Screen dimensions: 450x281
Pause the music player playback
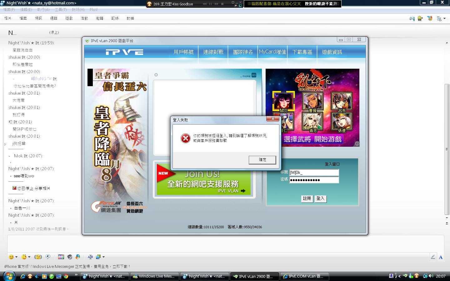[x=210, y=4]
